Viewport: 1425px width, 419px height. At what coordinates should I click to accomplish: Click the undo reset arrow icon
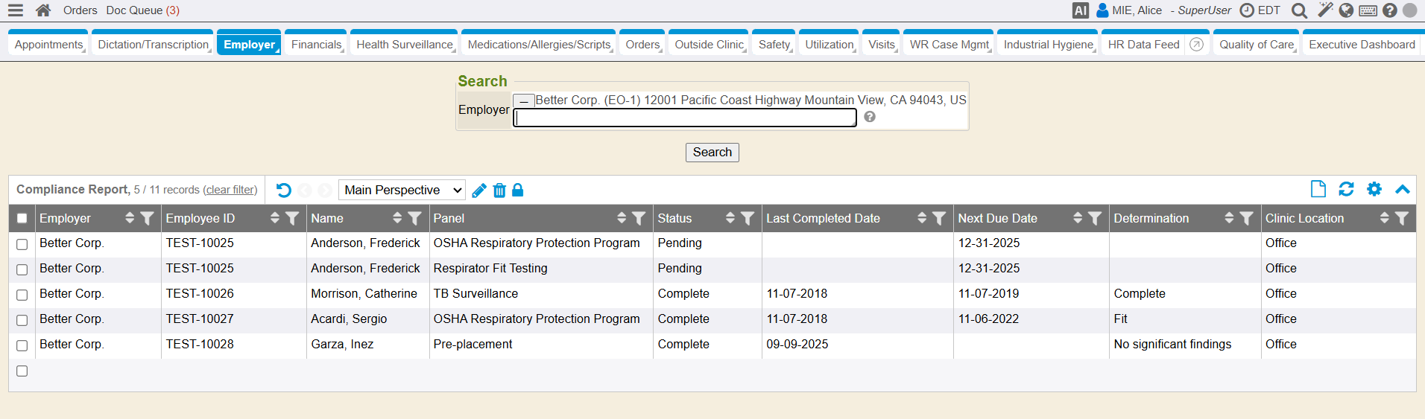pyautogui.click(x=283, y=191)
